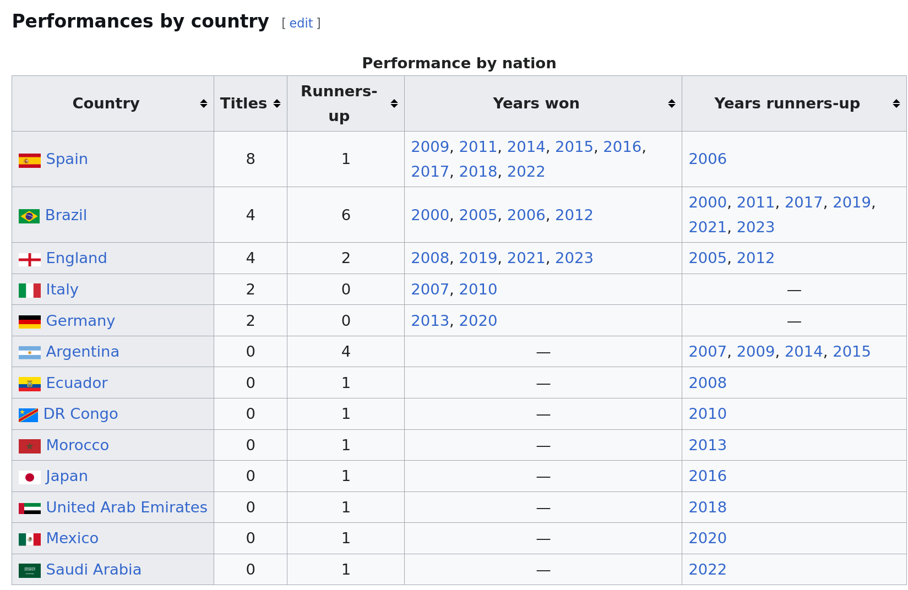Open the Italy country link
Image resolution: width=908 pixels, height=590 pixels.
click(x=62, y=289)
